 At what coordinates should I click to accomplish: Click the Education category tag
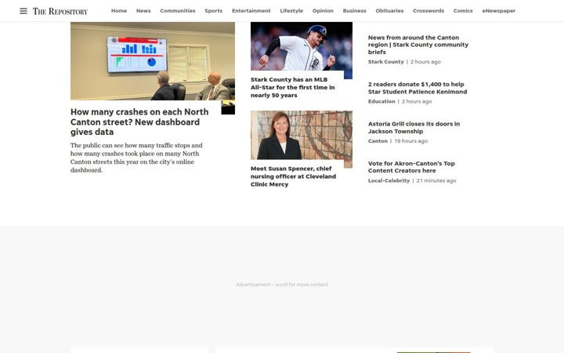click(x=381, y=101)
